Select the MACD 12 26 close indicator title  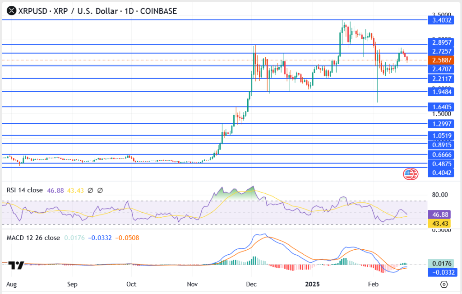33,238
